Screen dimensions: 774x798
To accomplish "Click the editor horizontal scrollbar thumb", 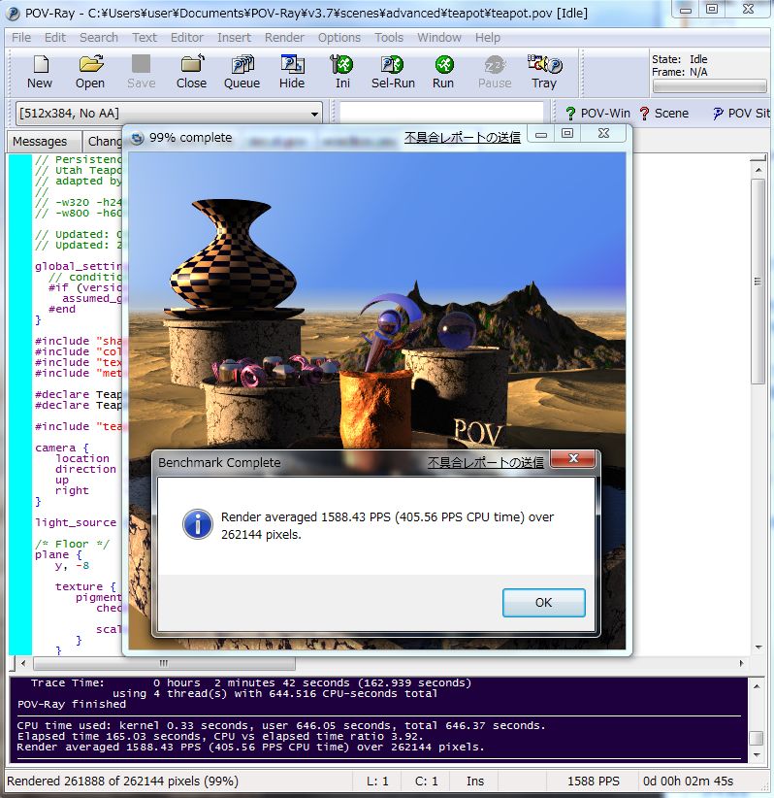I will 164,663.
